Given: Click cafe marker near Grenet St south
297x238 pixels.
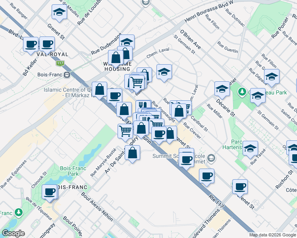Looking at the screenshot, I should click(x=240, y=187).
